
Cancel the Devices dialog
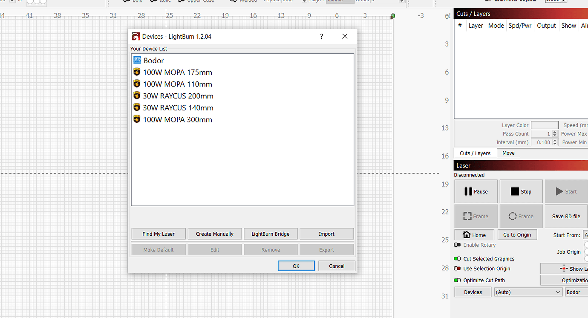click(337, 266)
